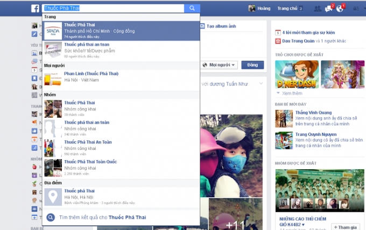Click the map pin icon for location result
Image resolution: width=366 pixels, height=230 pixels.
click(x=53, y=196)
